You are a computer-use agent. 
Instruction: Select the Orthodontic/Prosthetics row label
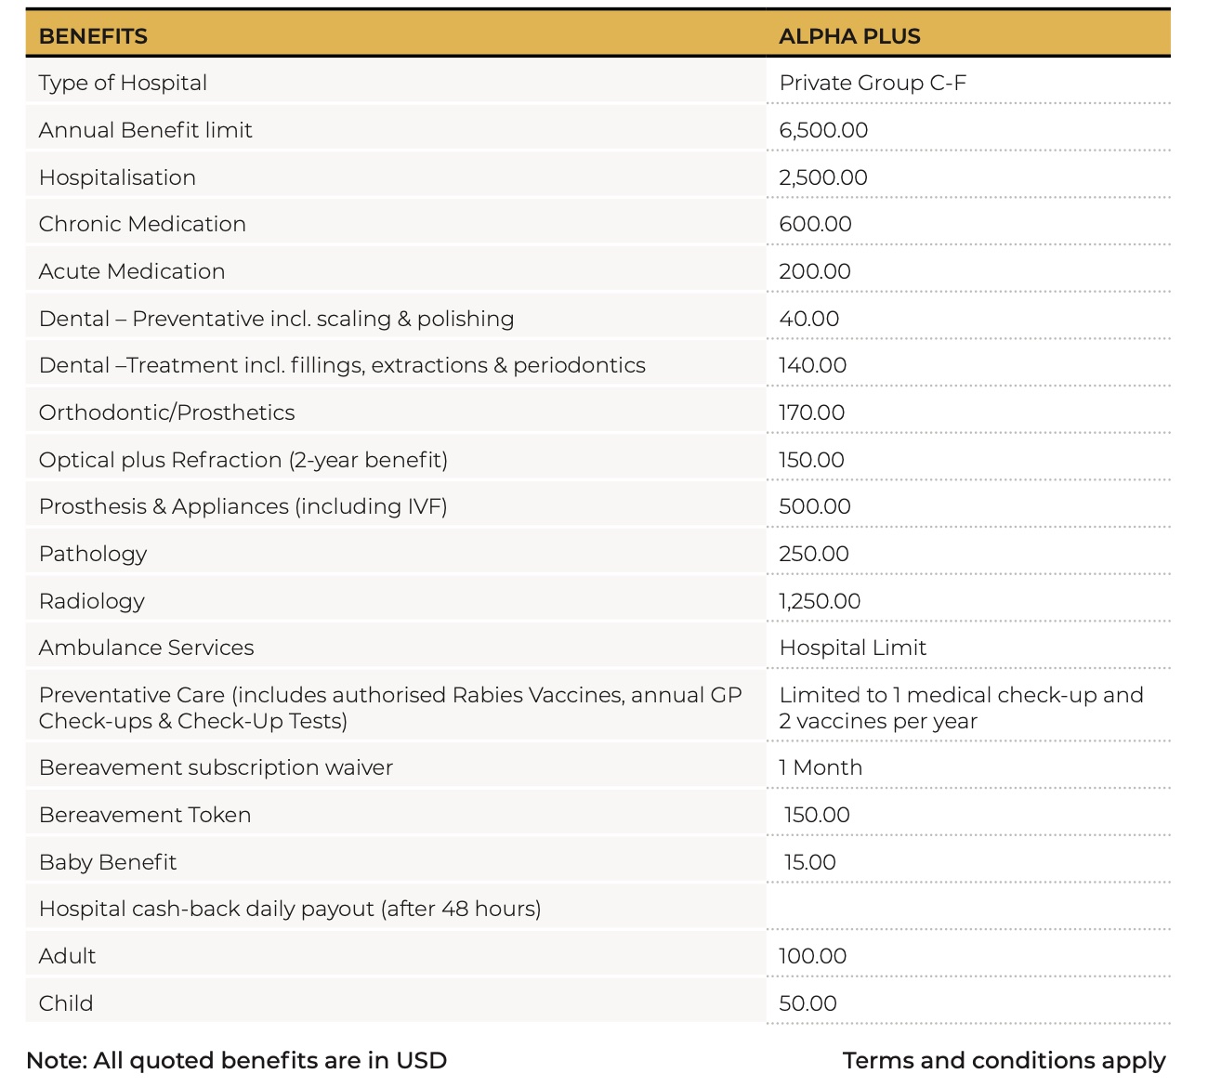166,413
